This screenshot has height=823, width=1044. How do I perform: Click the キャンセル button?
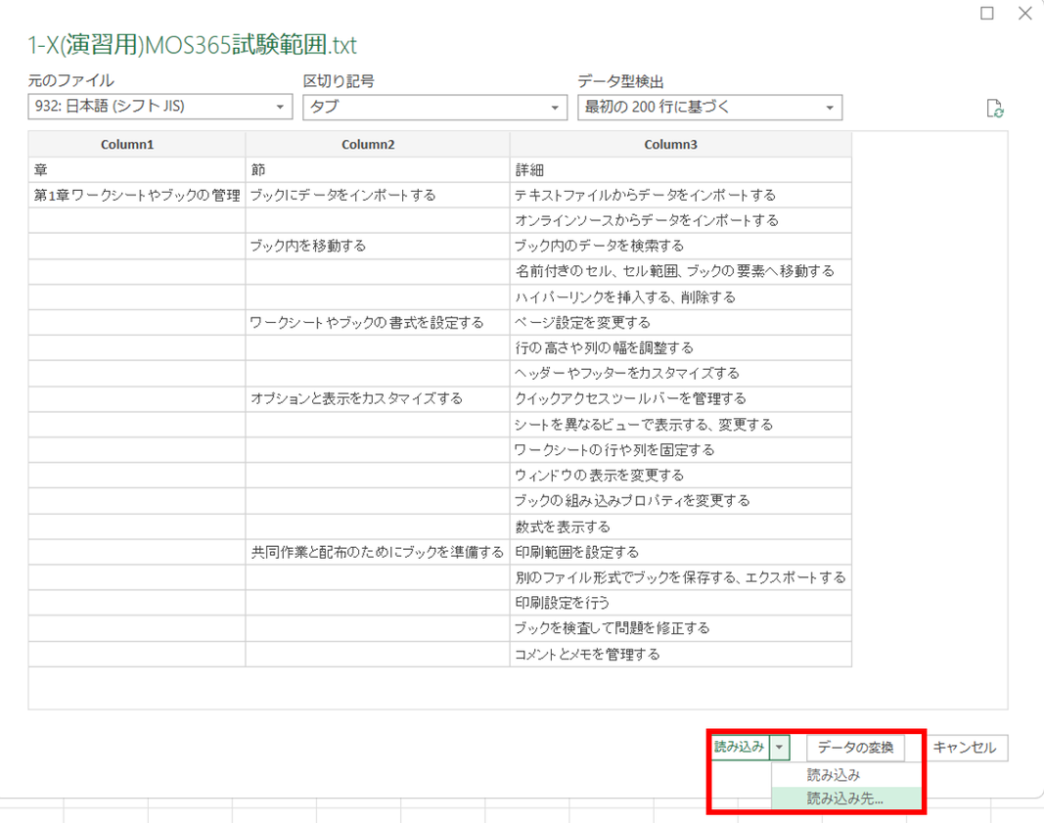coord(964,748)
